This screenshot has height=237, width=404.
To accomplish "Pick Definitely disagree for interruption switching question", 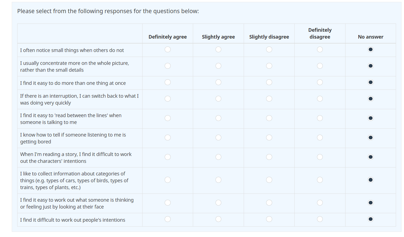I will pyautogui.click(x=320, y=99).
